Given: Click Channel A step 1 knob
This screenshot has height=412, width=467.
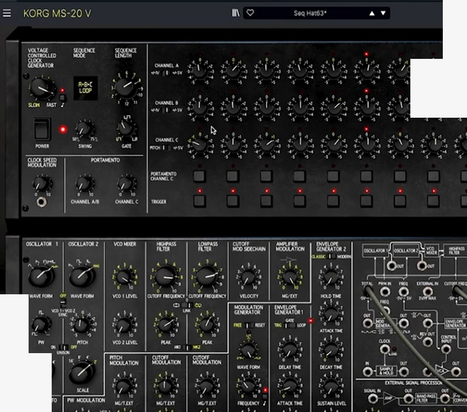Looking at the screenshot, I should coord(200,70).
